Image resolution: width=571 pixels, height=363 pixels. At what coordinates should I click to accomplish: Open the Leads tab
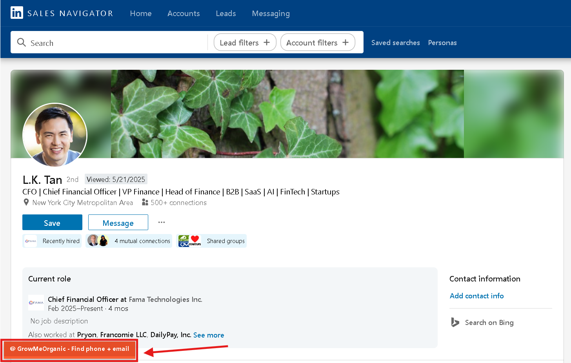coord(226,13)
